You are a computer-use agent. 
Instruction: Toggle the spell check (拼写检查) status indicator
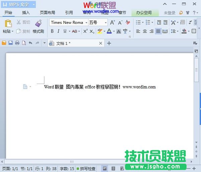tap(86, 169)
